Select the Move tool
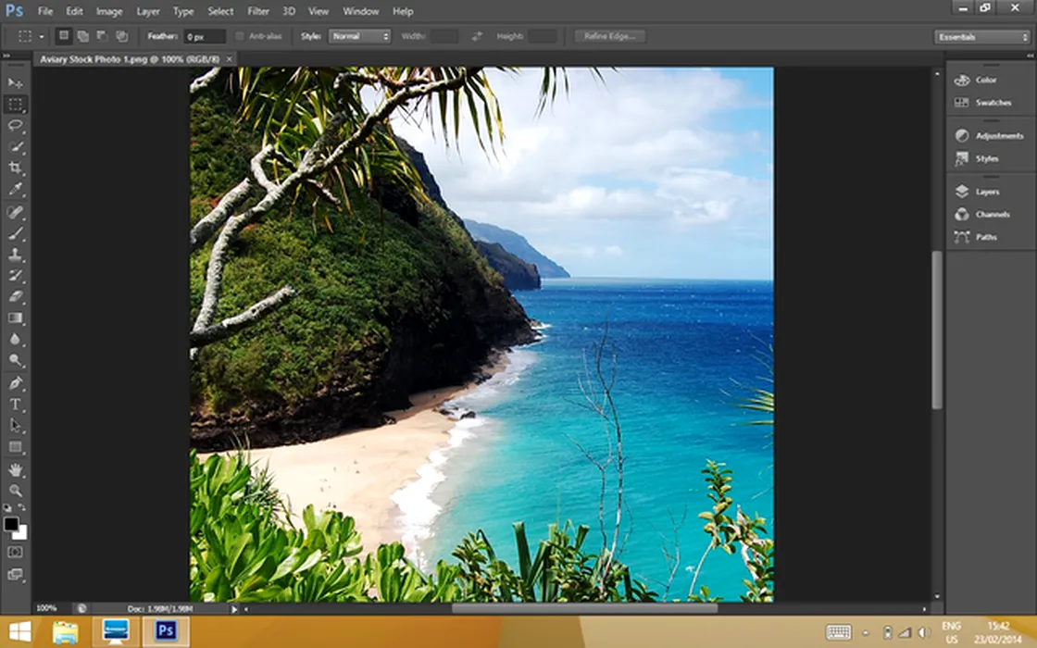 [16, 83]
